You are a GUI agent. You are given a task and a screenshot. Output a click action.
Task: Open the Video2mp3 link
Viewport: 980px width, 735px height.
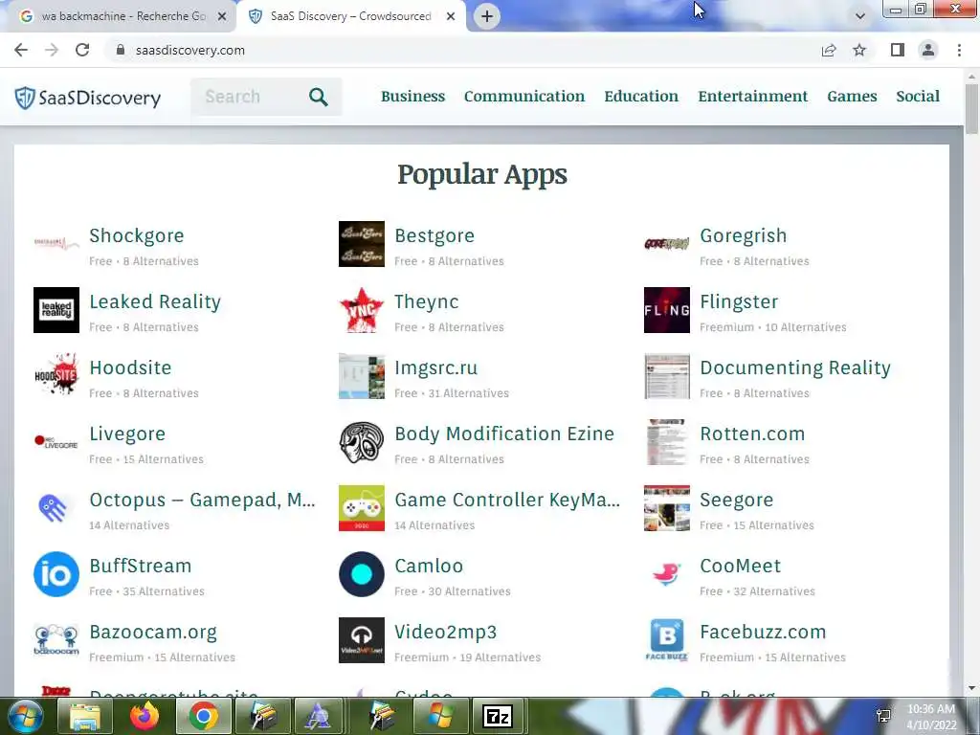pyautogui.click(x=445, y=632)
